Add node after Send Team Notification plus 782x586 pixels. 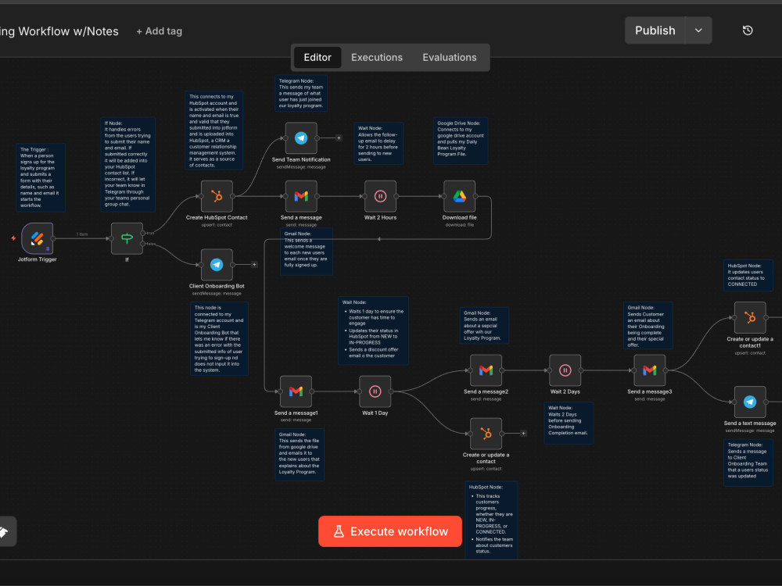pyautogui.click(x=339, y=138)
